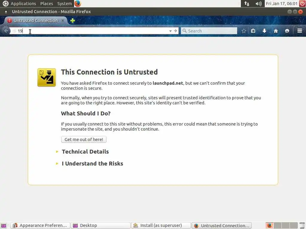Click the magnifier icon in search box
The width and height of the screenshot is (306, 229).
(x=184, y=31)
